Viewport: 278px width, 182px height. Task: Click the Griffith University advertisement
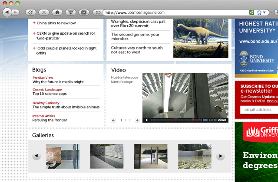click(256, 152)
